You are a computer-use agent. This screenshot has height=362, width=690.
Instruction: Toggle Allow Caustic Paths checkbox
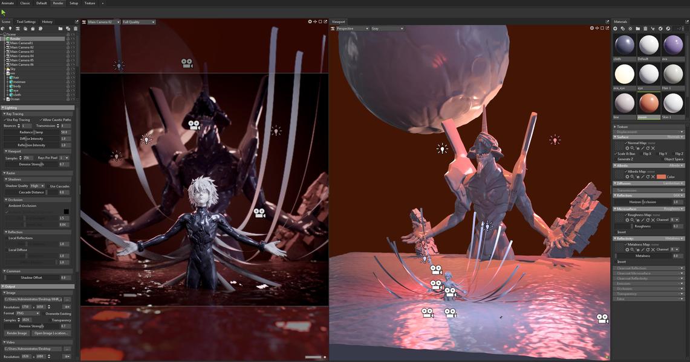coord(41,120)
